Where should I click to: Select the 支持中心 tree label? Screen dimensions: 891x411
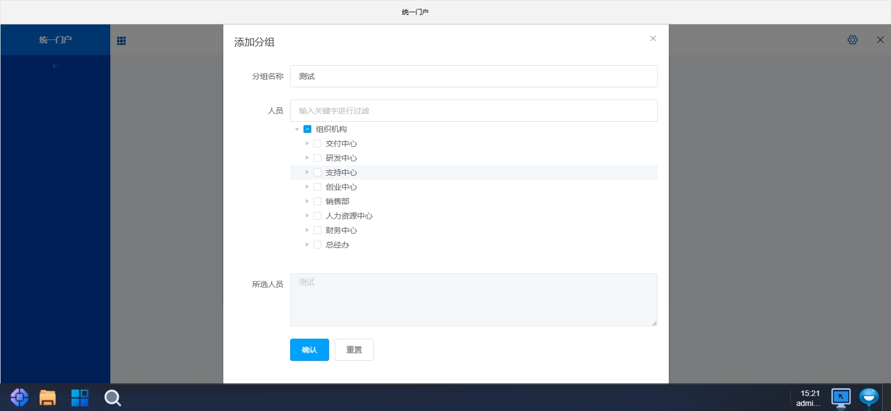click(341, 172)
